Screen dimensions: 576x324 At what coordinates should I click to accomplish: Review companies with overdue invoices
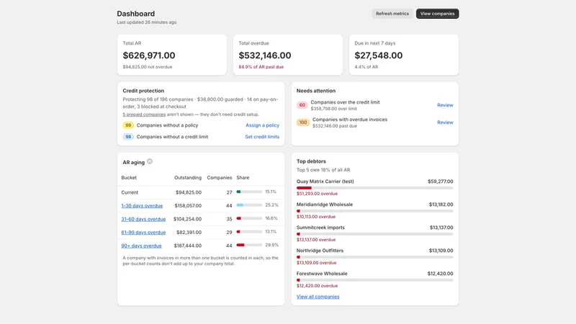click(x=445, y=122)
